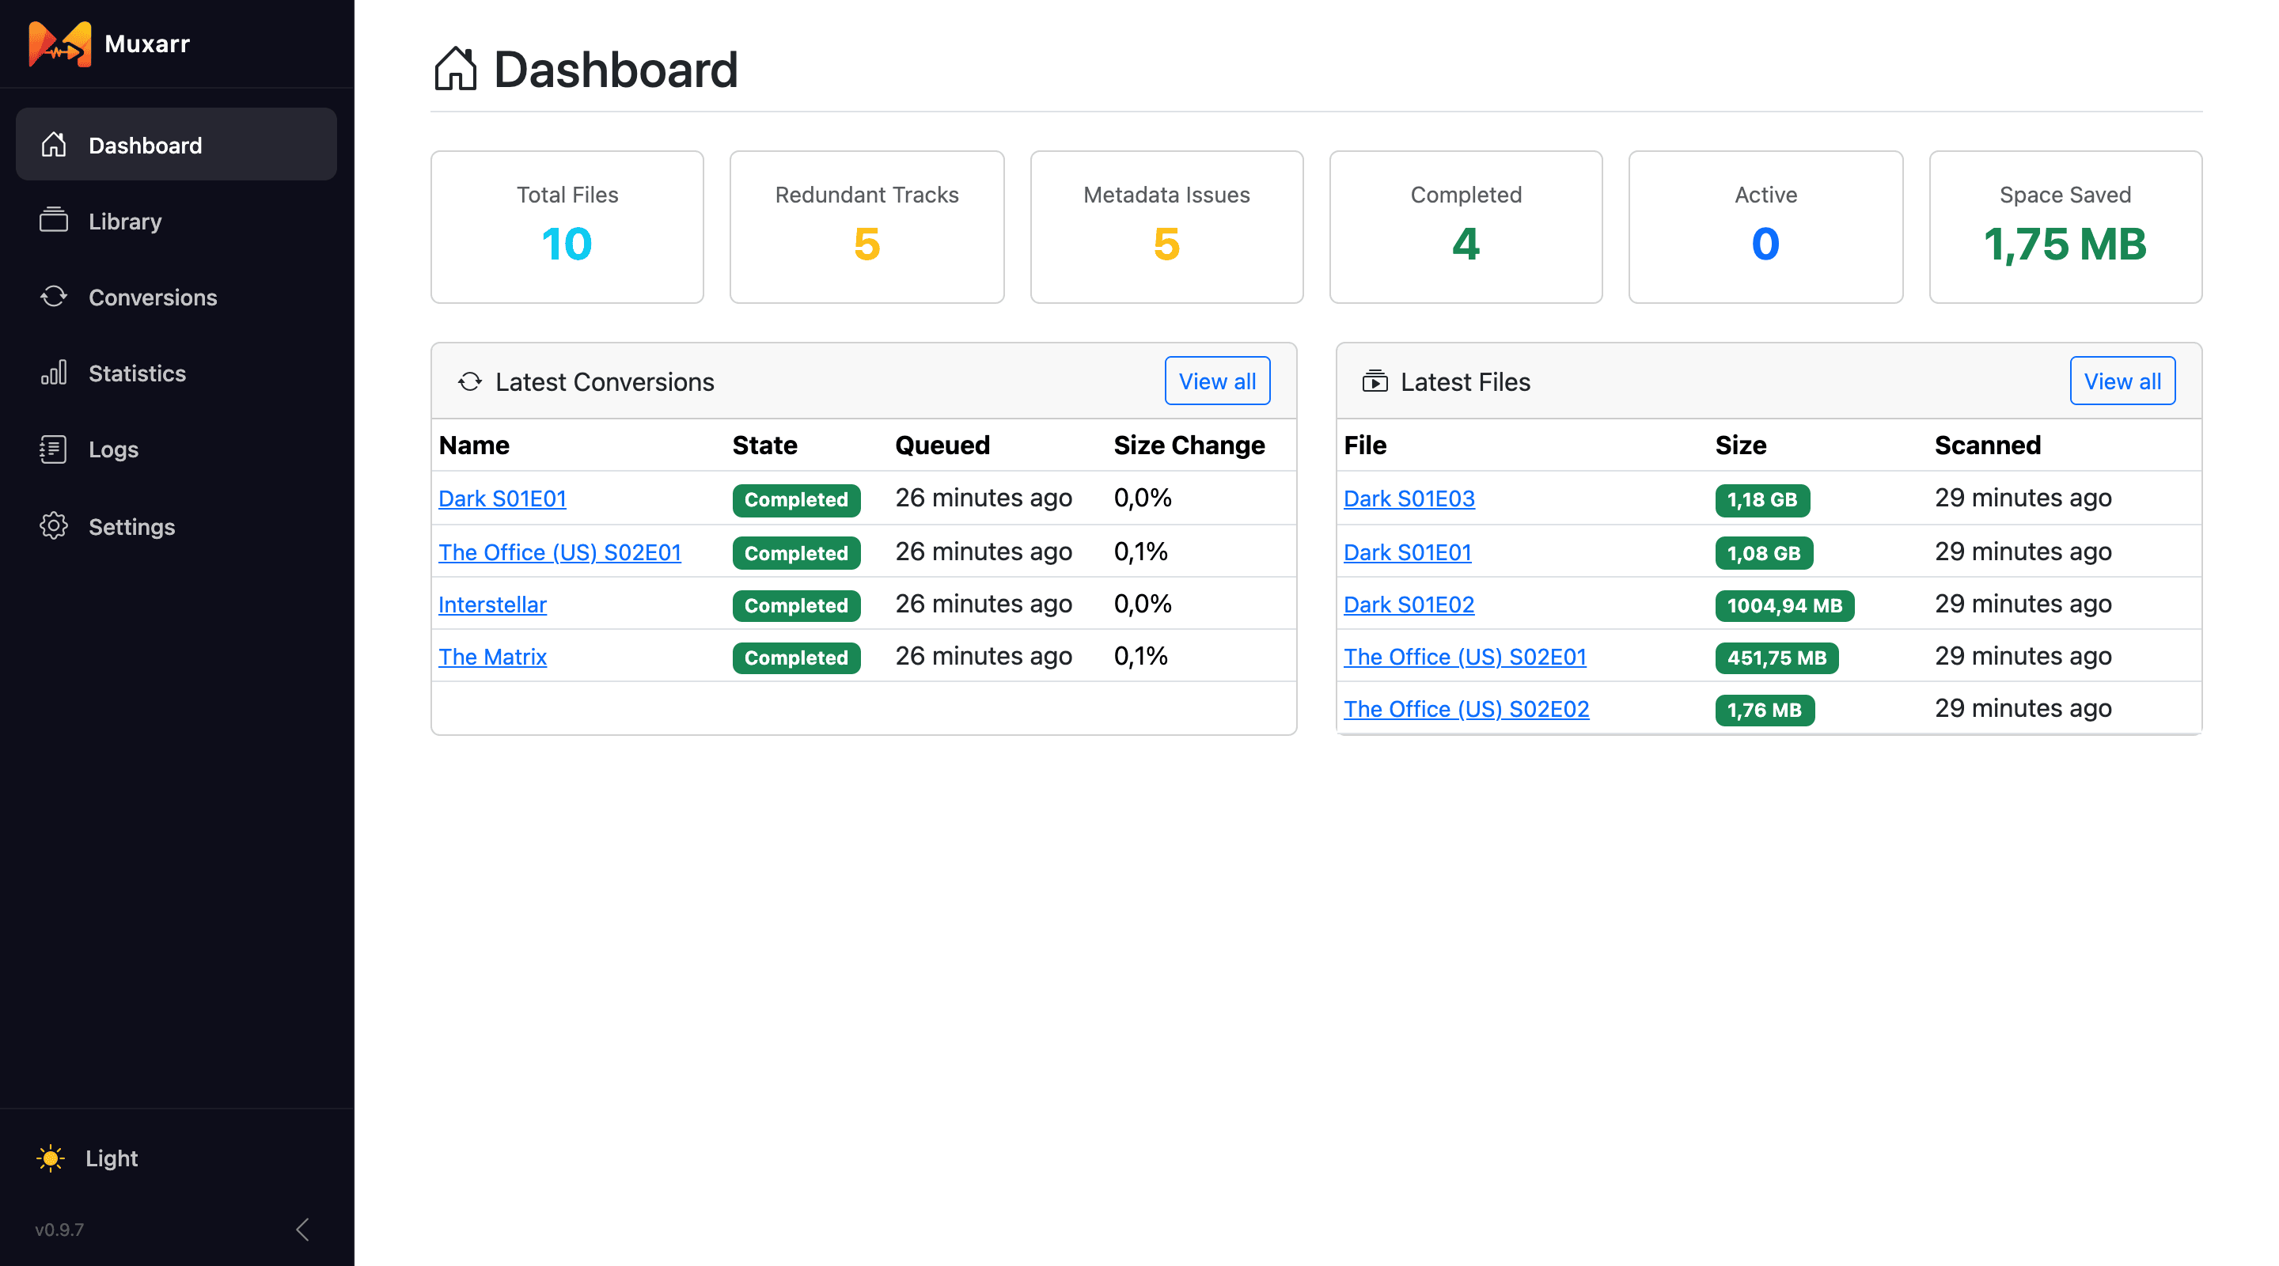Image resolution: width=2279 pixels, height=1266 pixels.
Task: Click the Muxarr logo icon
Action: 59,44
